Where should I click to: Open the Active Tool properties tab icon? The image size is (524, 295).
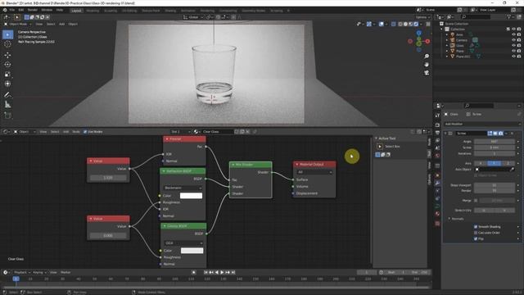tap(437, 115)
